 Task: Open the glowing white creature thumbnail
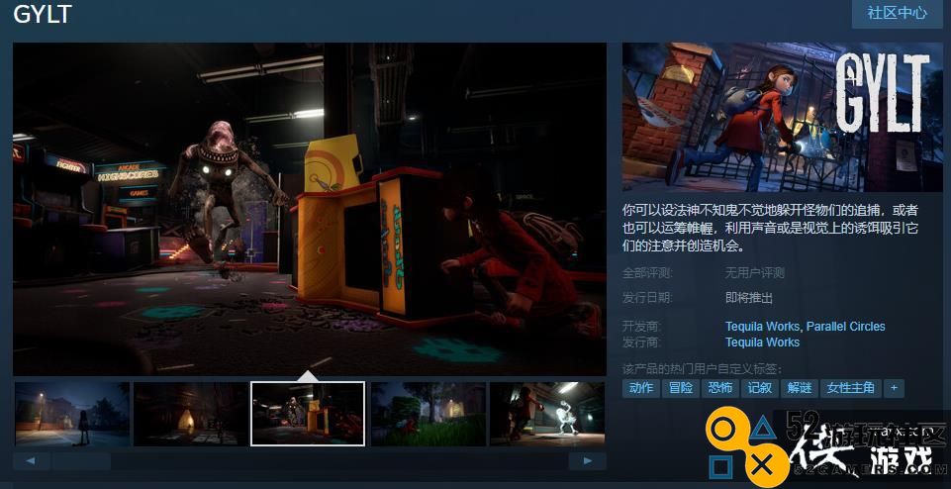(547, 414)
